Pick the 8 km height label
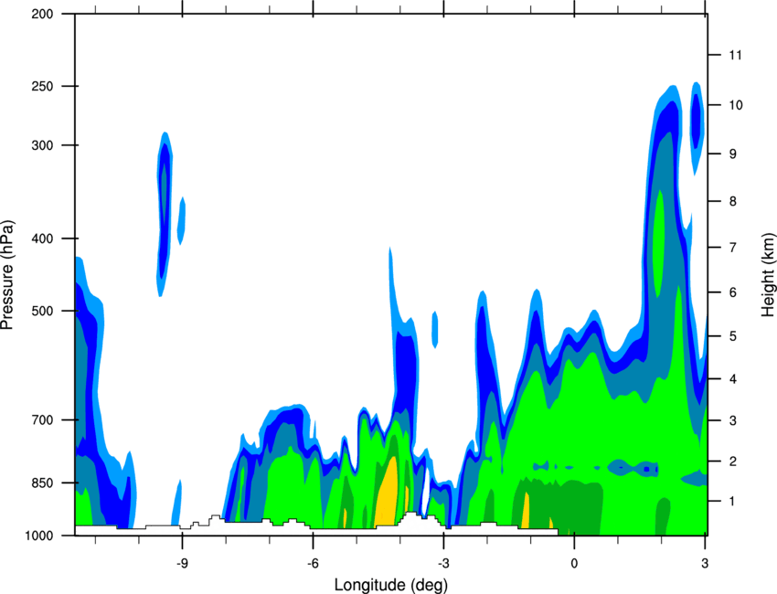The height and width of the screenshot is (594, 777). point(733,201)
